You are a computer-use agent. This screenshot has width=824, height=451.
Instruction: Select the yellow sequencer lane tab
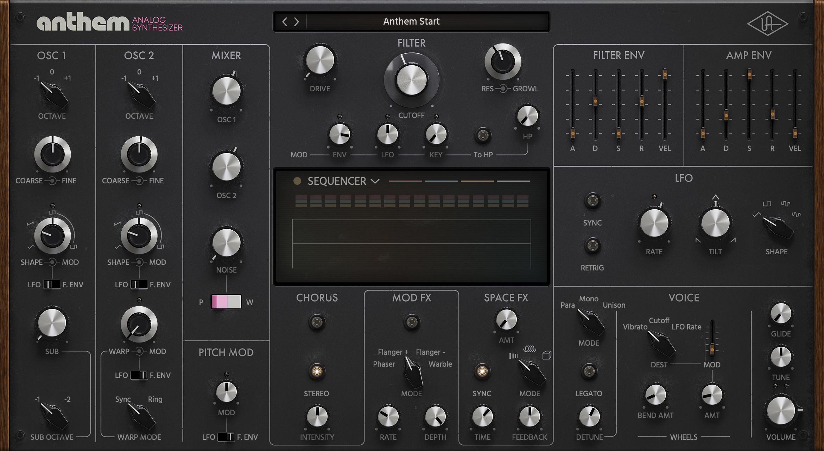coord(477,181)
